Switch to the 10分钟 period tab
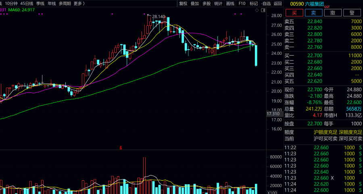Screen dimensions: 363x194 tap(11, 4)
